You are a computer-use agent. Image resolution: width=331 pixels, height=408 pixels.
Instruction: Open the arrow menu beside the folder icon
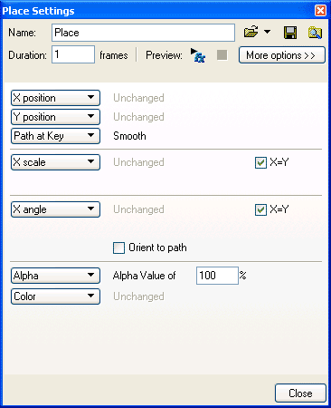pyautogui.click(x=267, y=32)
